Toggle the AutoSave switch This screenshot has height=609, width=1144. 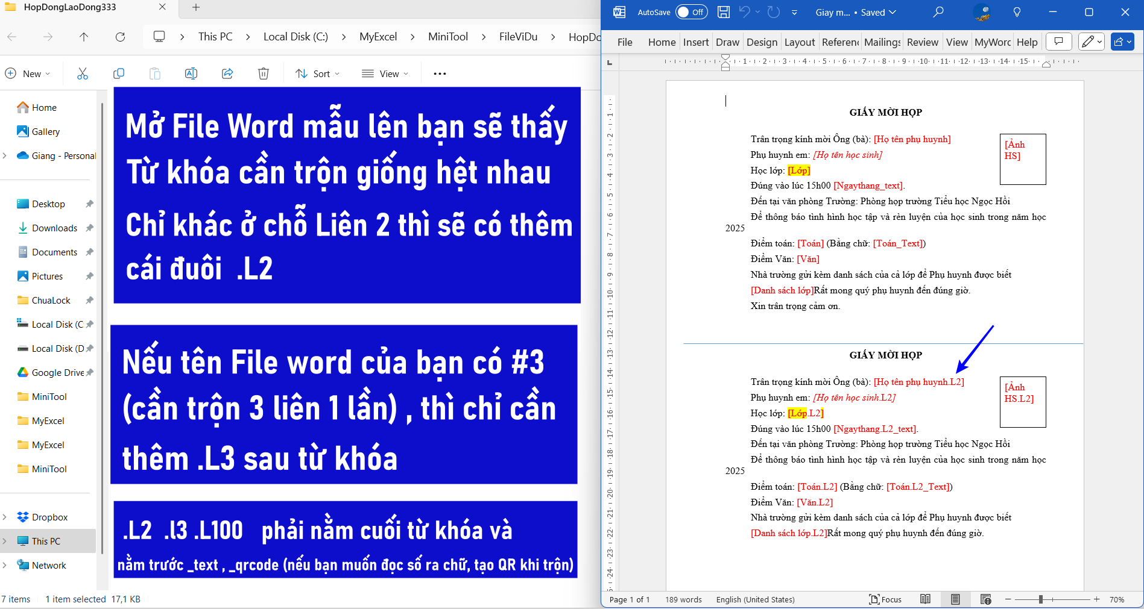click(x=691, y=12)
